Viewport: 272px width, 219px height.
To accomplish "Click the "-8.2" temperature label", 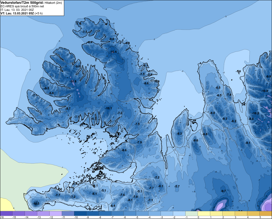I will coord(234,121).
